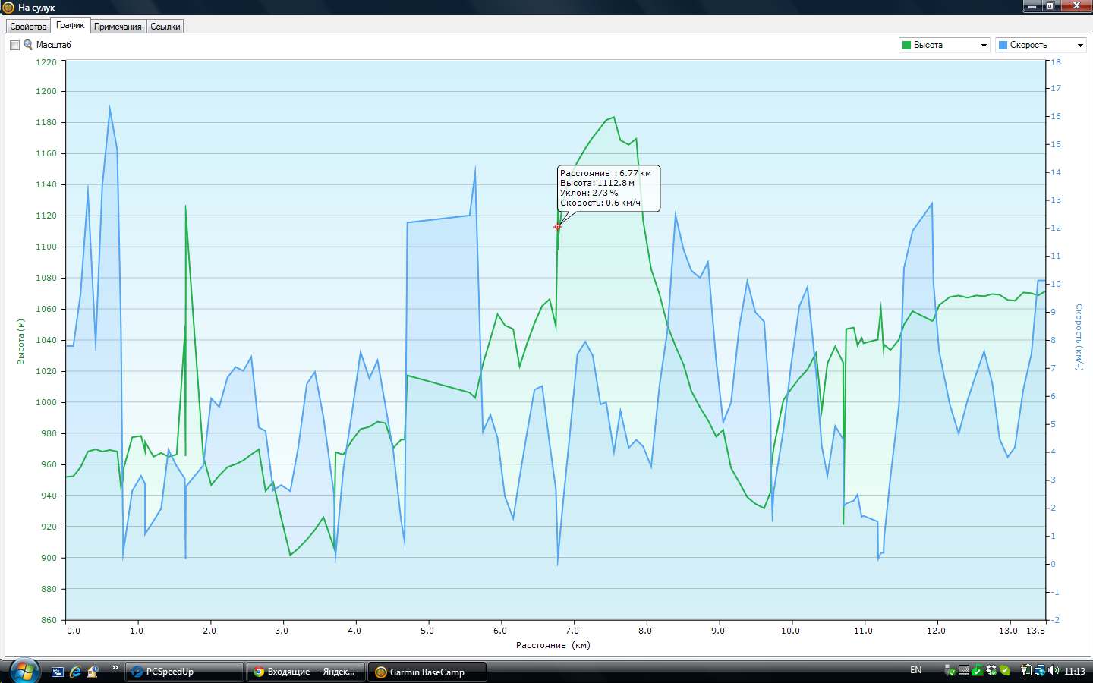The height and width of the screenshot is (683, 1093).
Task: Enable the Масштаб checkbox
Action: pos(14,45)
